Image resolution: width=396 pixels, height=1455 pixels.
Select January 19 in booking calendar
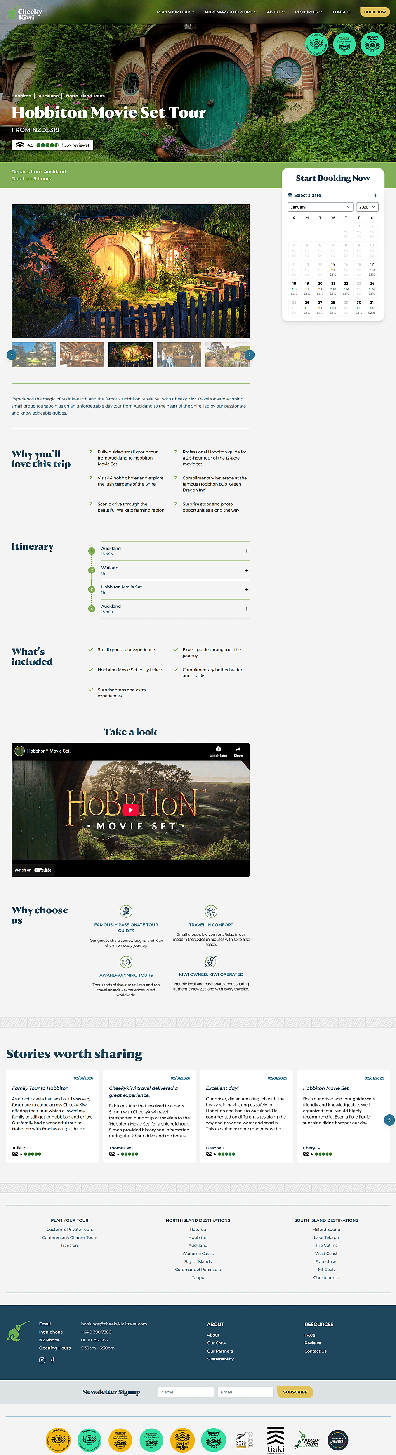(x=307, y=289)
